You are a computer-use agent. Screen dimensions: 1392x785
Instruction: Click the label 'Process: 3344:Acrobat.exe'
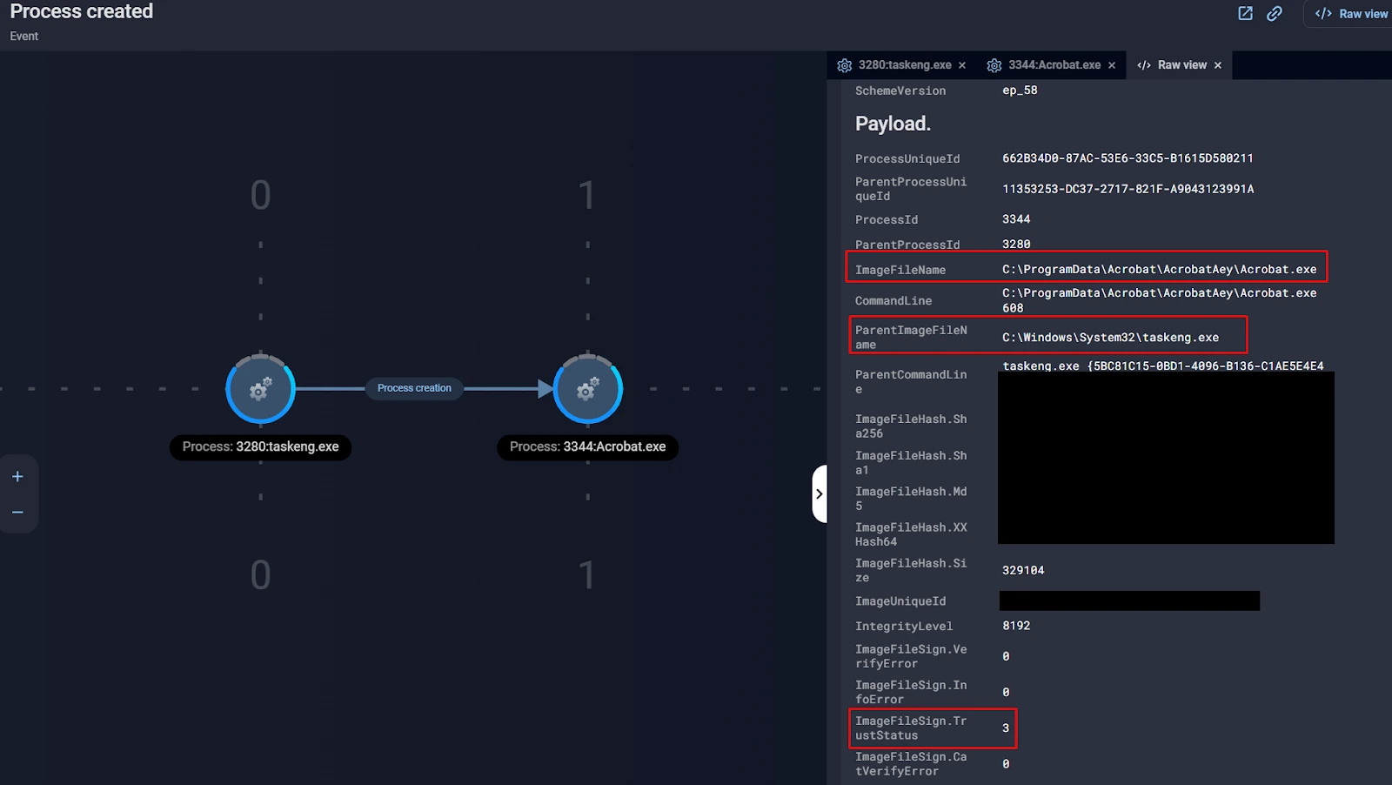pos(587,446)
